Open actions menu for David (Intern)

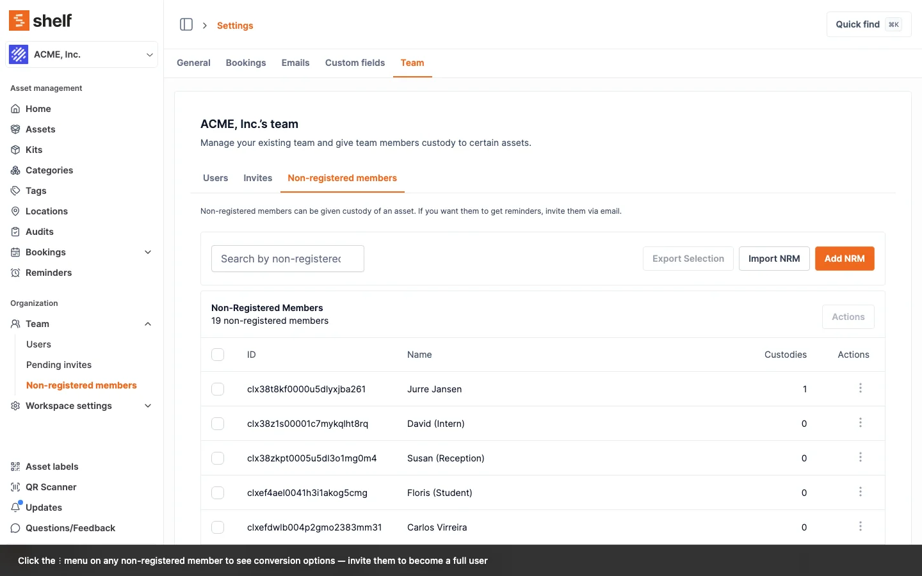click(860, 423)
